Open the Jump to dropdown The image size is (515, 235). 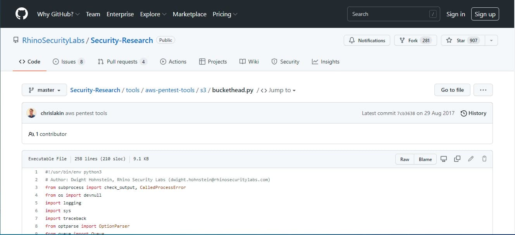click(278, 90)
